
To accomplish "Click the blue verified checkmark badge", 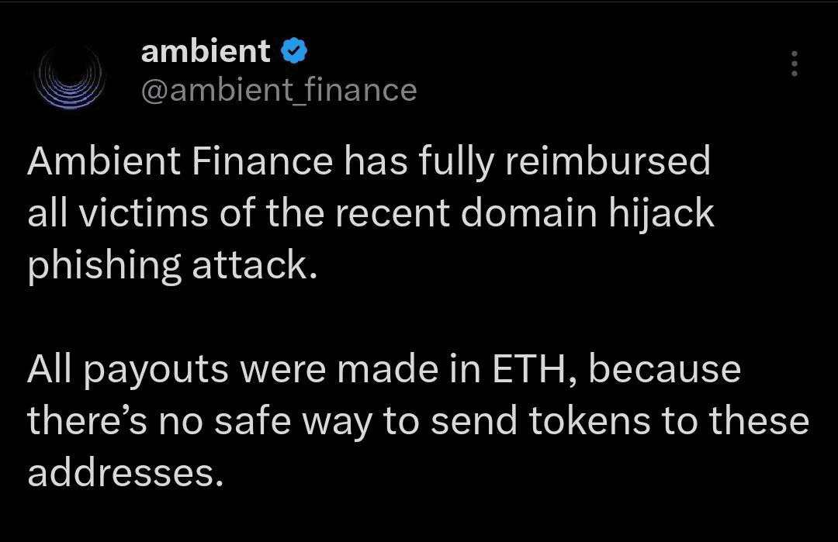I will pos(294,51).
